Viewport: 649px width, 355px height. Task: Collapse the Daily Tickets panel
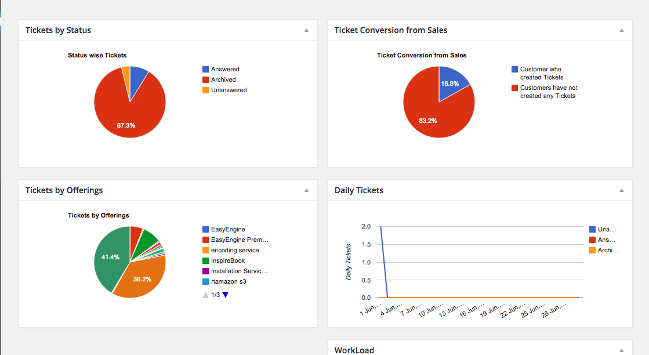621,190
